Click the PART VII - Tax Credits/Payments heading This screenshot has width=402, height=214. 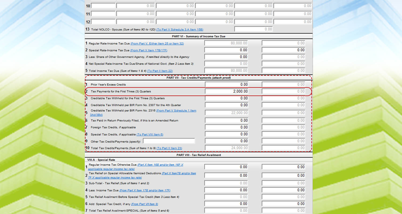pyautogui.click(x=199, y=78)
